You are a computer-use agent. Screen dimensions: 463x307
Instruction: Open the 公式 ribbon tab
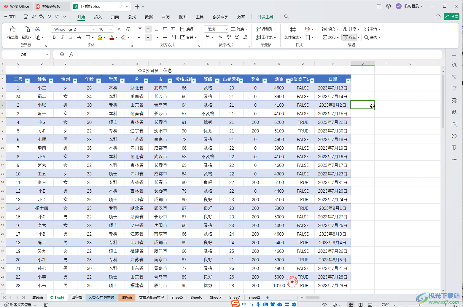tap(132, 17)
